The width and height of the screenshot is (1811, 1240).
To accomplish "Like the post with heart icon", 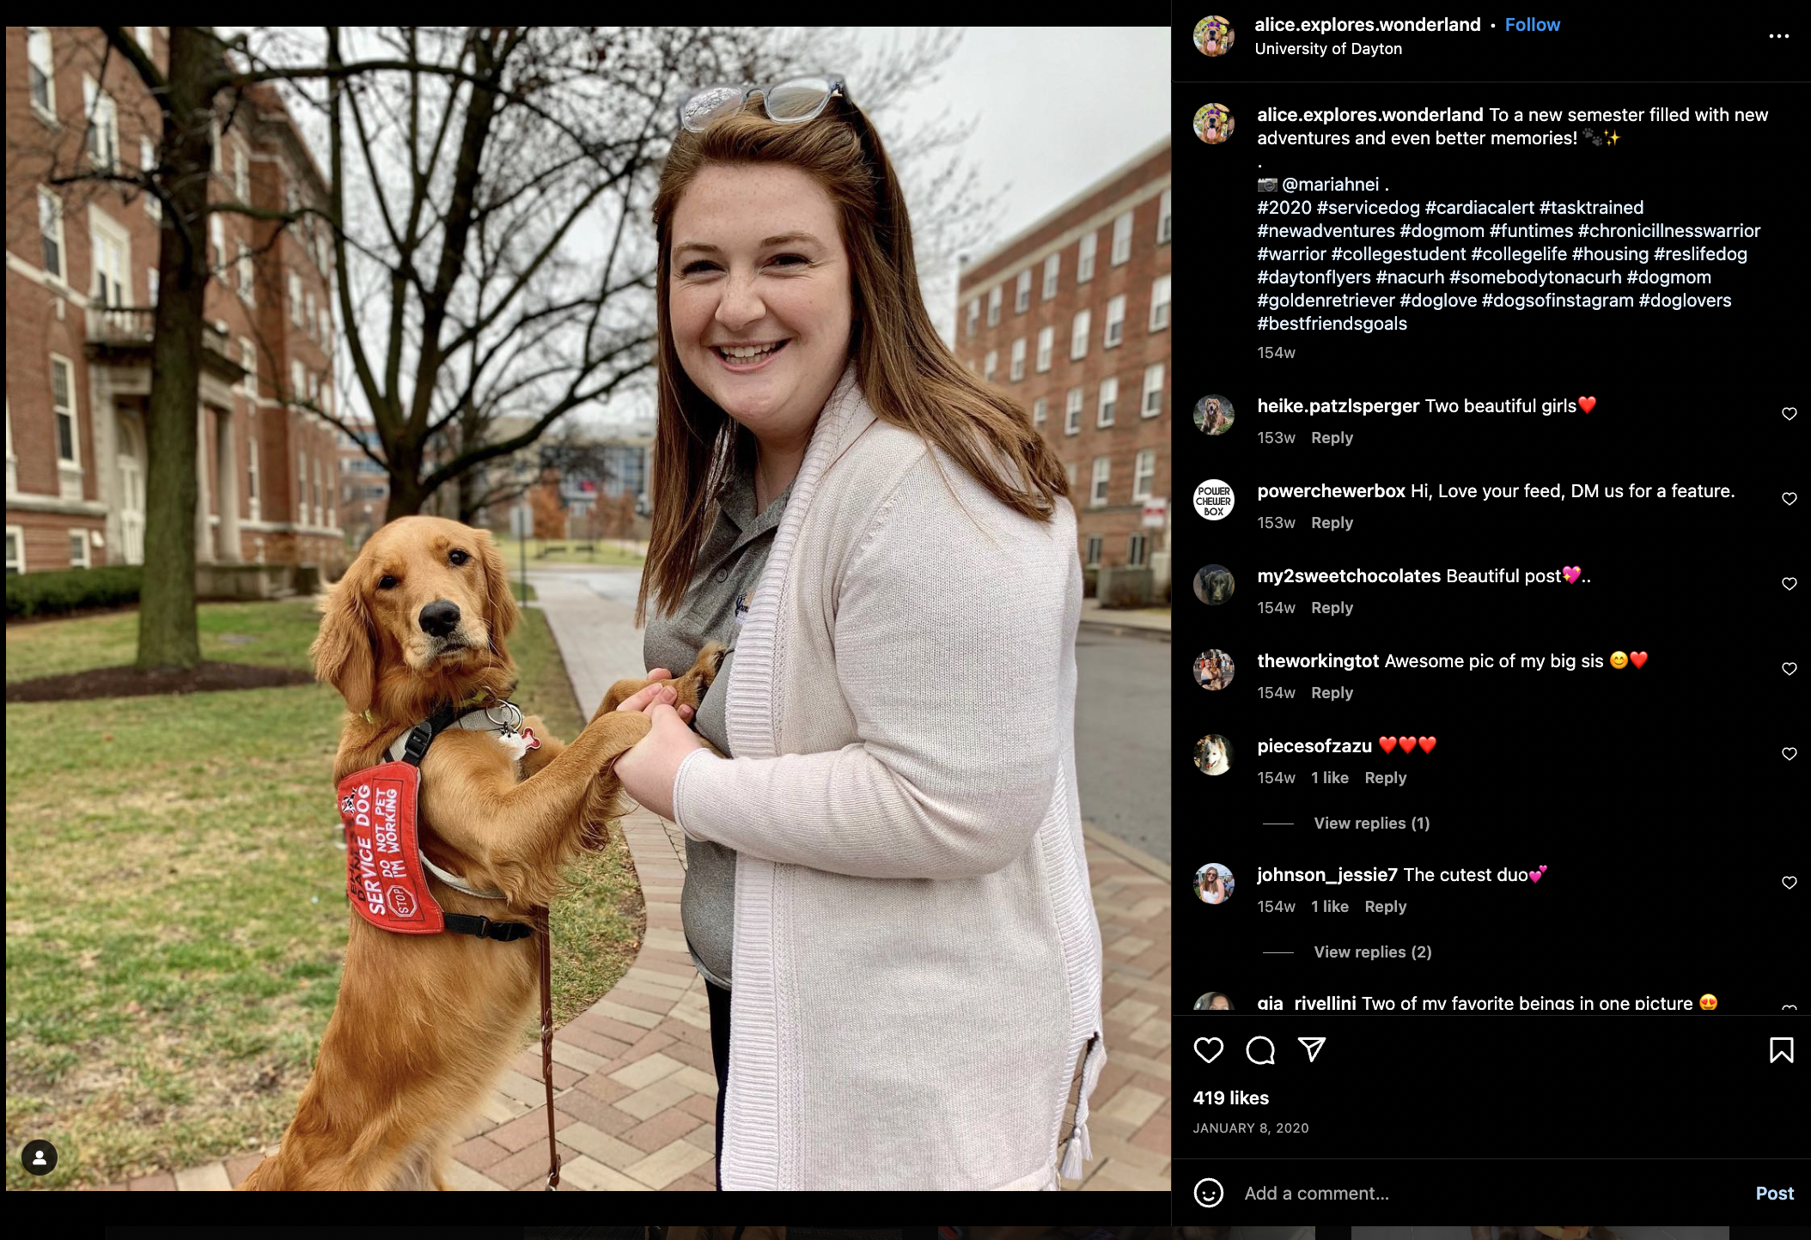I will pos(1208,1050).
